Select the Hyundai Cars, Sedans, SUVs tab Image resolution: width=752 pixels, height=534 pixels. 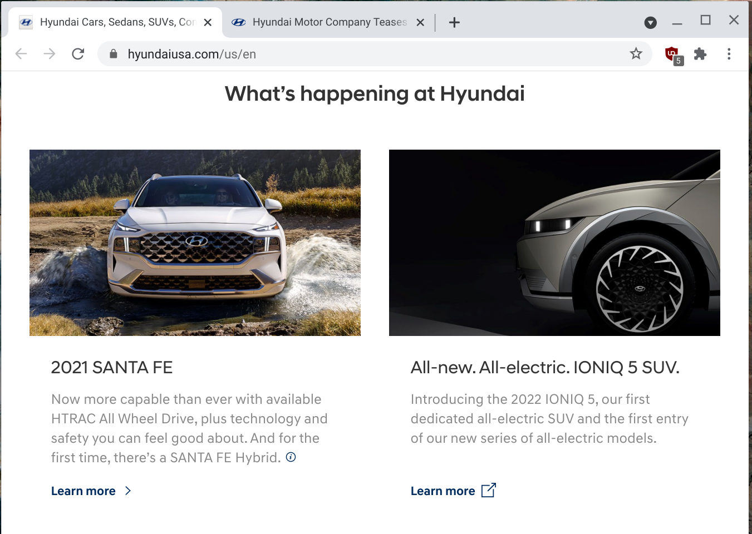[117, 22]
